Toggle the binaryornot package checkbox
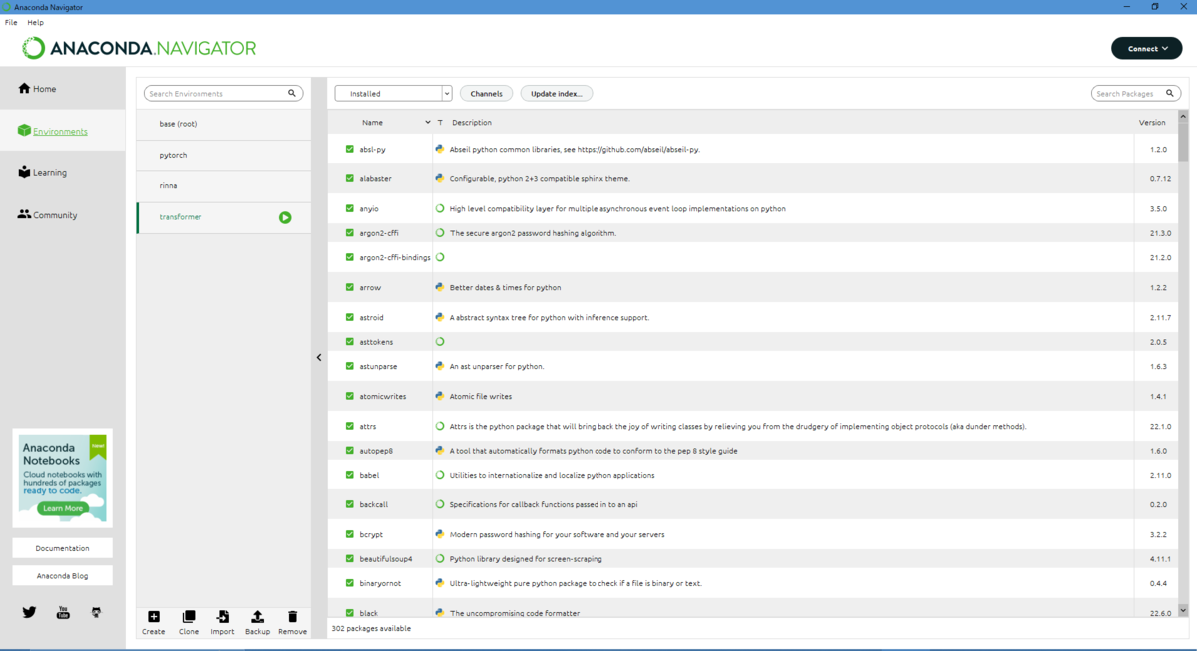 349,583
